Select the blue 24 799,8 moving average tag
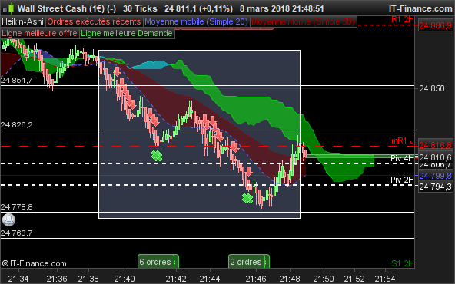This screenshot has height=284, width=455. click(x=435, y=176)
